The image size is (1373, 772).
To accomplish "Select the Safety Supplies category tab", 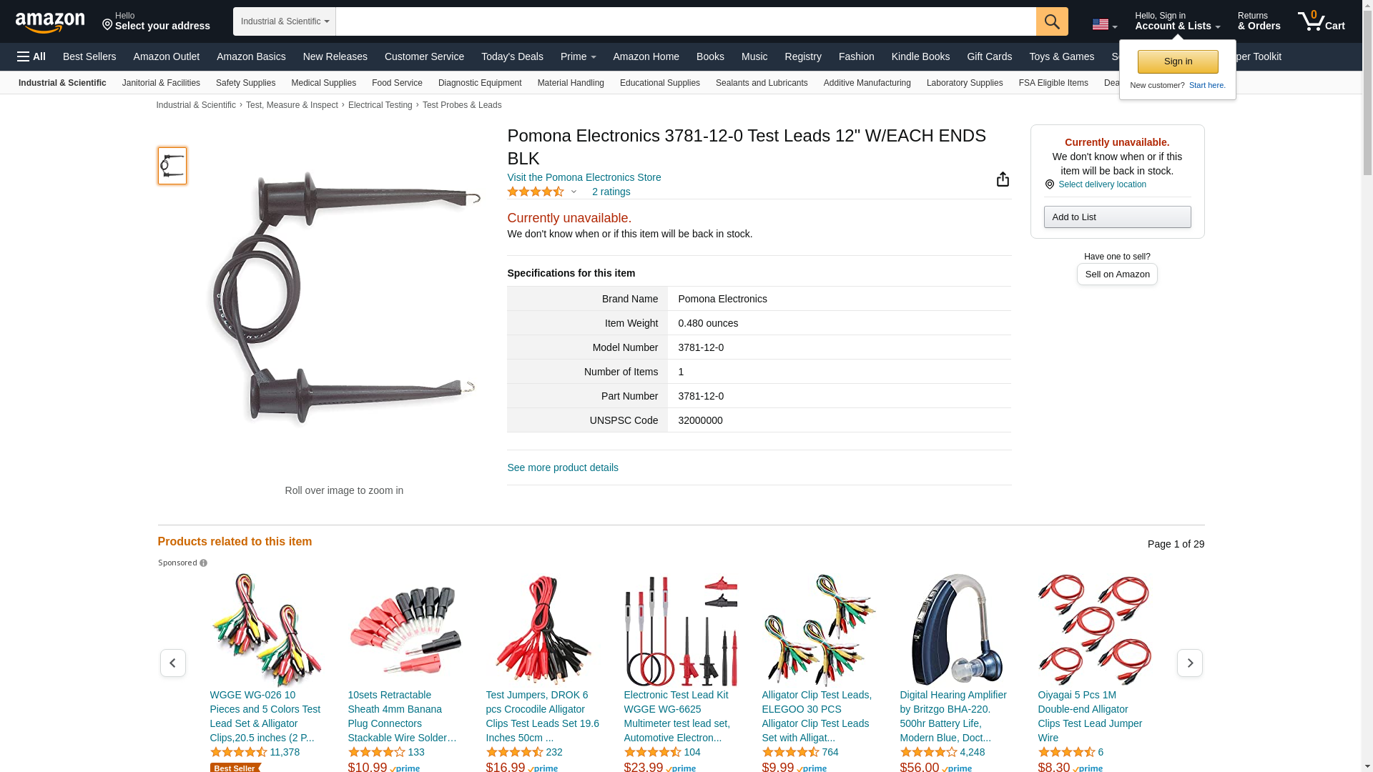I will point(245,83).
